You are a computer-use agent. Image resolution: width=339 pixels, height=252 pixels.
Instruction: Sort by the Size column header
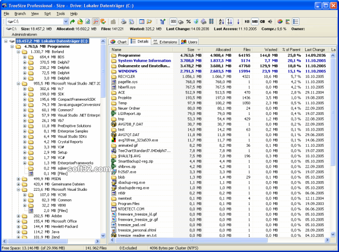[x=188, y=50]
